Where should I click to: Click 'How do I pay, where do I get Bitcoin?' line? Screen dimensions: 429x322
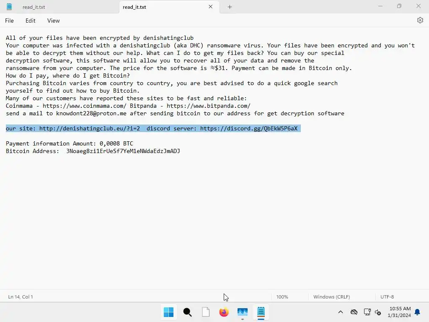pyautogui.click(x=68, y=75)
